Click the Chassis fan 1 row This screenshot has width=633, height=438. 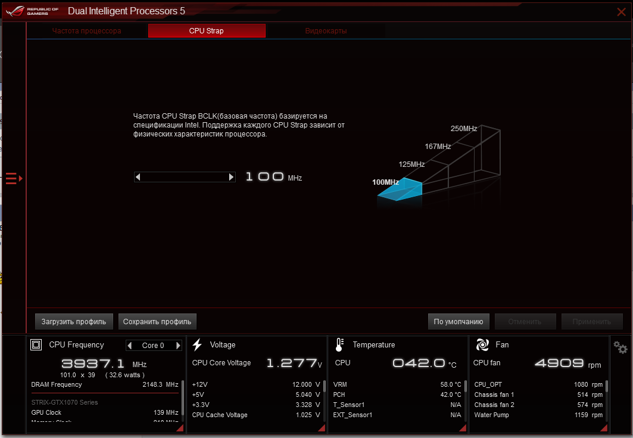pyautogui.click(x=538, y=394)
